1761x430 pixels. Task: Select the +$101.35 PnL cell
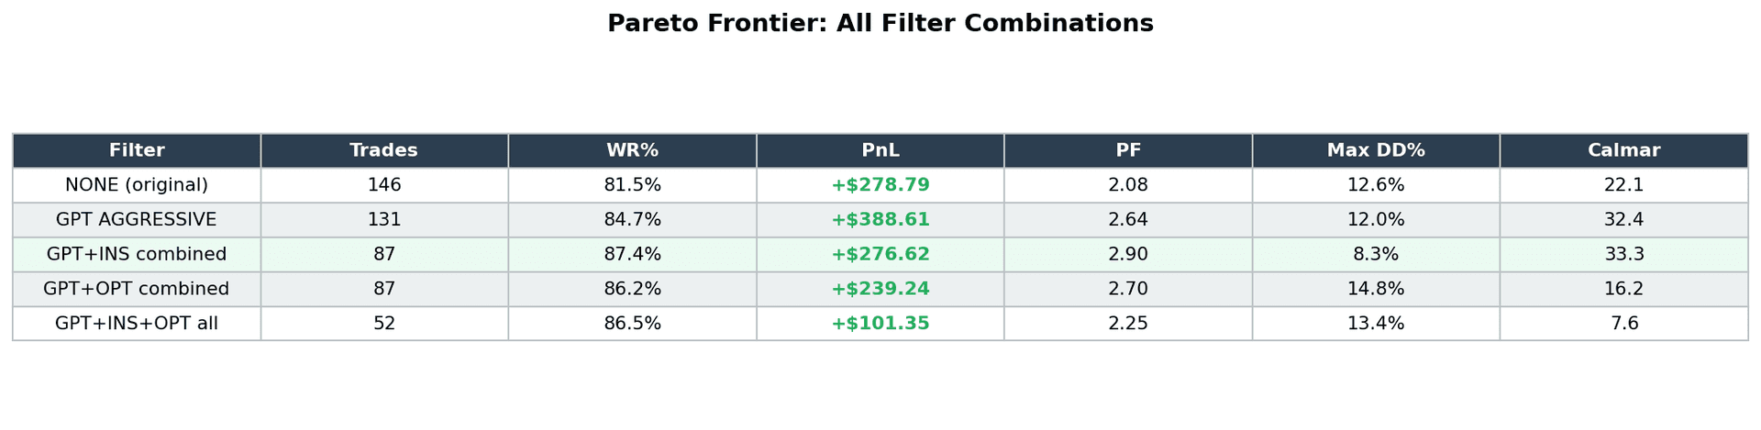tap(880, 324)
